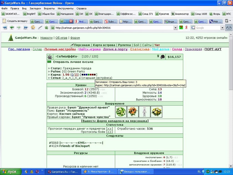Open the пуск Start button
Screen dimensions: 233x175
click(x=11, y=172)
